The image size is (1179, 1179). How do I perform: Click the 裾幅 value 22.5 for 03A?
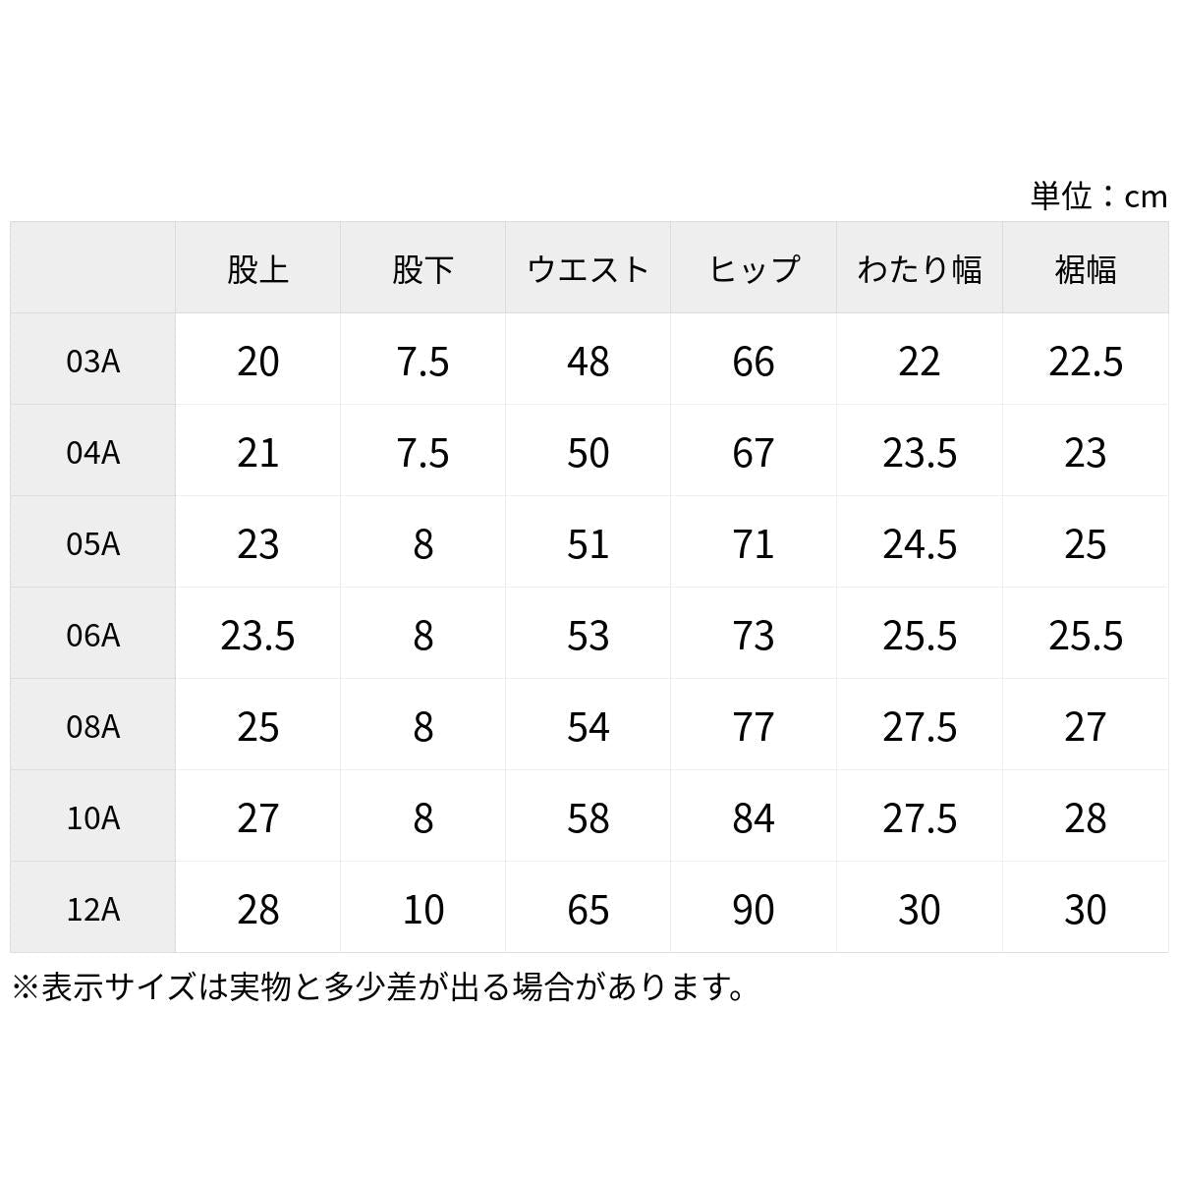click(x=1086, y=361)
